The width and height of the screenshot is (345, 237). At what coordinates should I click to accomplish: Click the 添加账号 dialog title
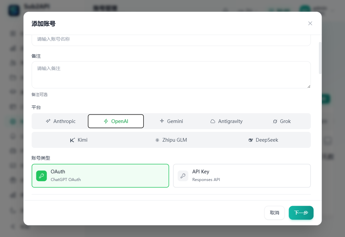click(43, 24)
